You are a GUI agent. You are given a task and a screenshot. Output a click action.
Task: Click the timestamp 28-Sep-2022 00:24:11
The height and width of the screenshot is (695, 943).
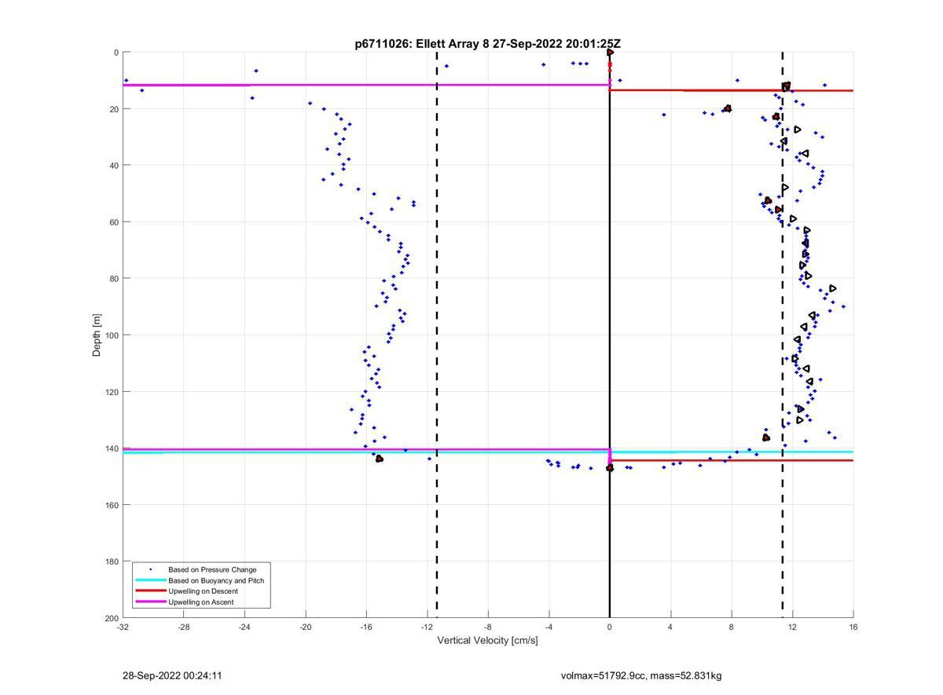coord(172,675)
